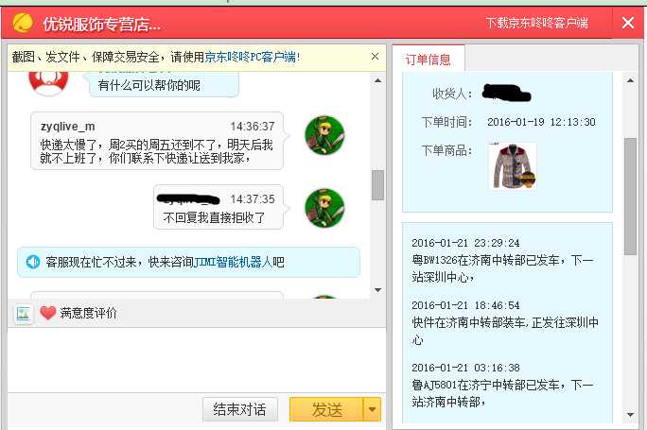Screen dimensions: 647x430
Task: Click the 结束对话 button
Action: pyautogui.click(x=239, y=409)
